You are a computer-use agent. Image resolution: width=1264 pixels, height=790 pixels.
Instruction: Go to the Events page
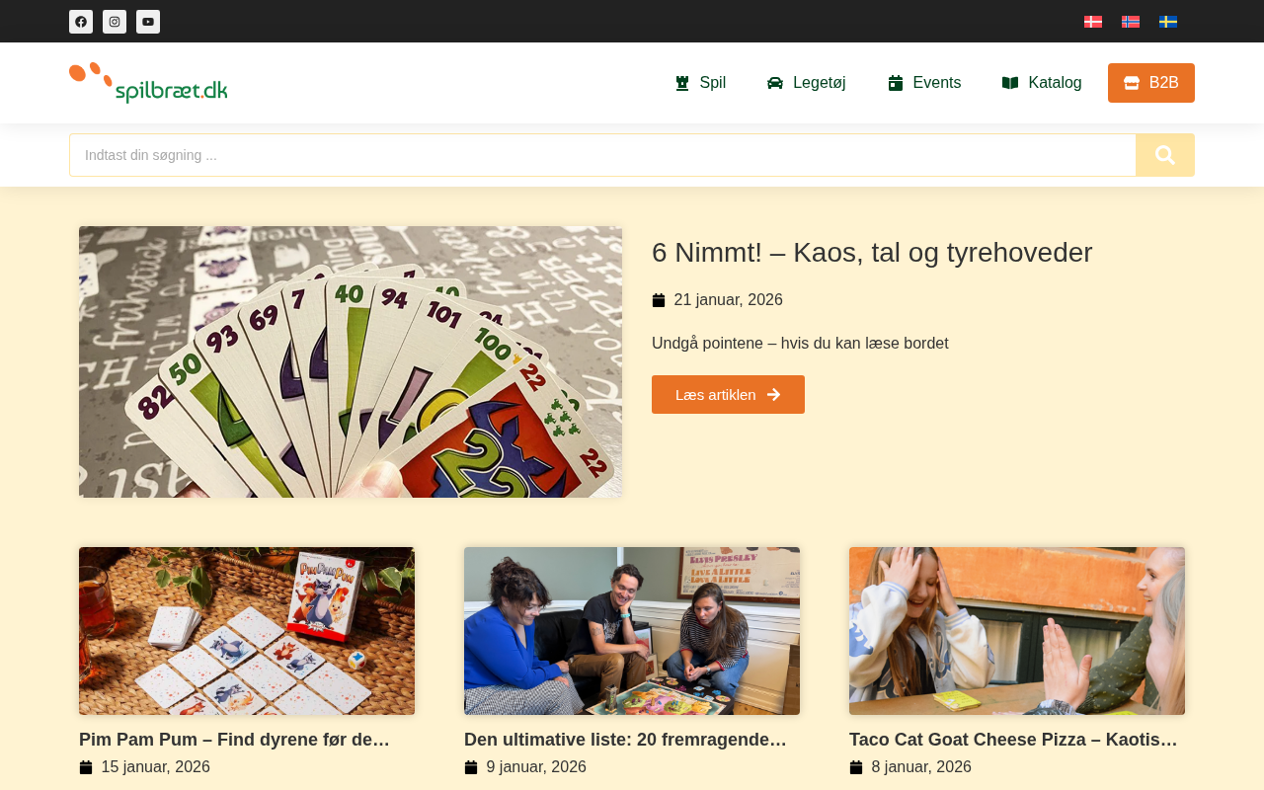point(924,83)
